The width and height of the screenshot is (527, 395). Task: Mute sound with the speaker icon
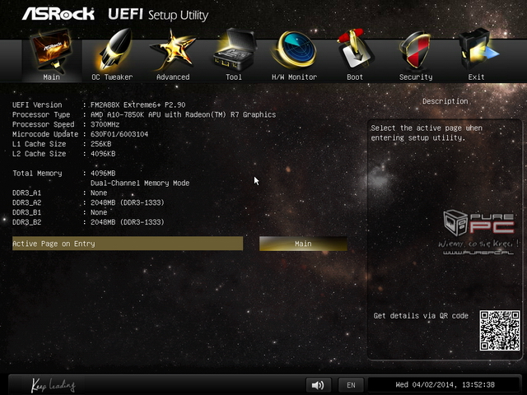pos(318,385)
